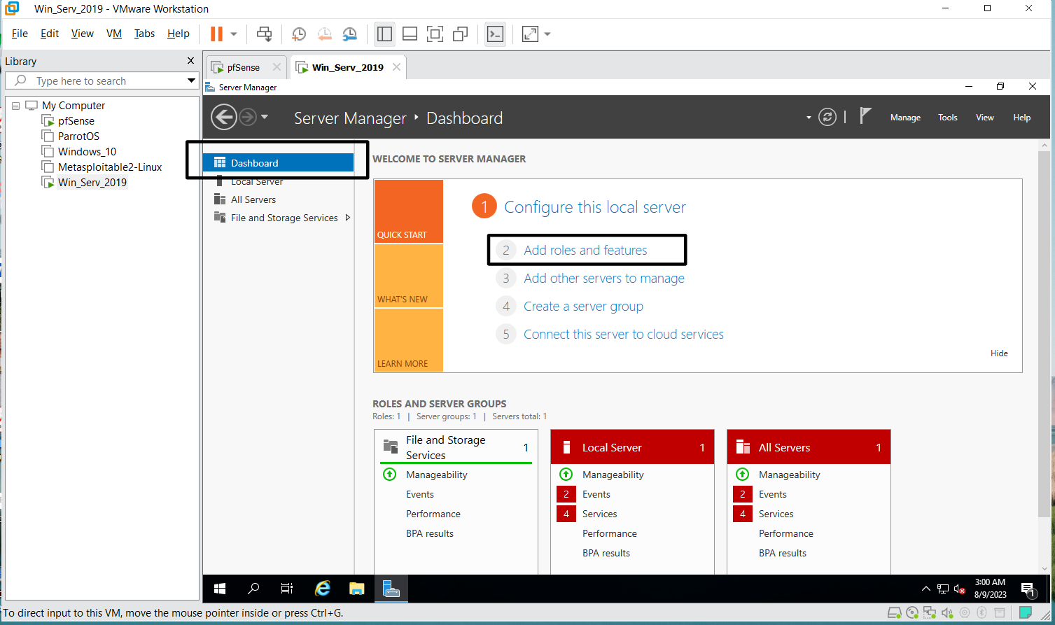Viewport: 1055px width, 625px height.
Task: Toggle the thumbnail bar view button
Action: [410, 34]
